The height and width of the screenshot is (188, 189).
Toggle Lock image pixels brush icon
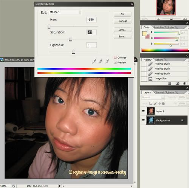pyautogui.click(x=155, y=103)
